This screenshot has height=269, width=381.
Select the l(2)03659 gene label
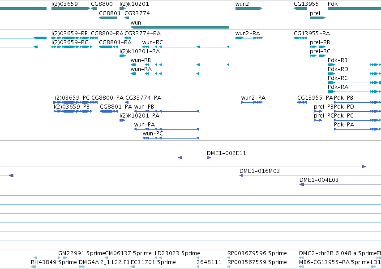64,4
